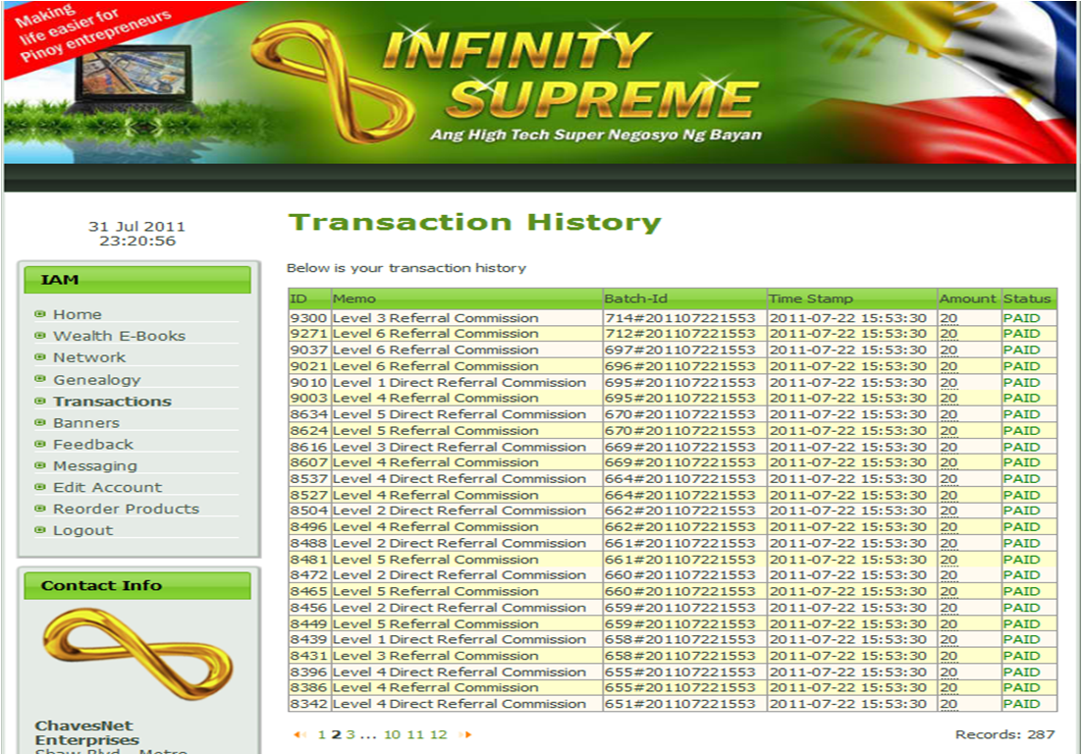Viewport: 1082px width, 755px height.
Task: Click the Amount column header
Action: tap(968, 299)
